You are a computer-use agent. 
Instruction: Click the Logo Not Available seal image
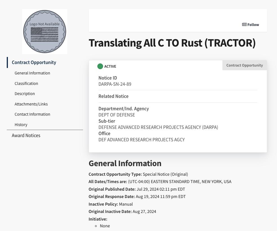[x=45, y=32]
